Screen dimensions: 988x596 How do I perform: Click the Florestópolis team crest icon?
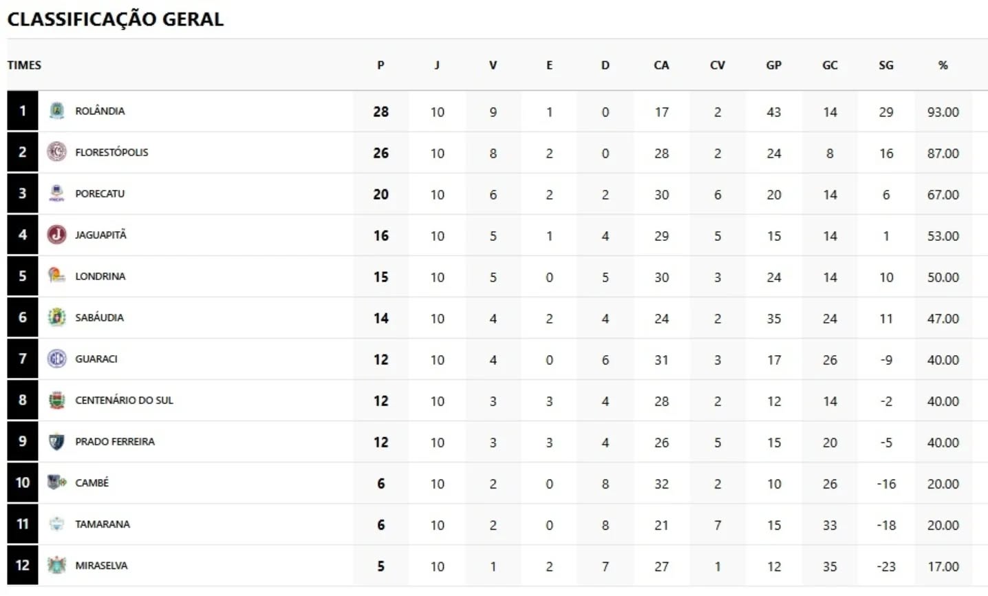[x=57, y=152]
